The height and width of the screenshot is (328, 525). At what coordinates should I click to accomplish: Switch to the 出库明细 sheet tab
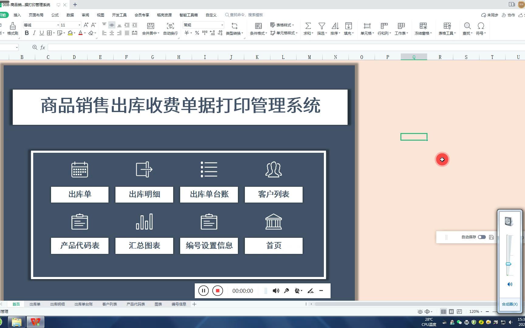tap(57, 304)
